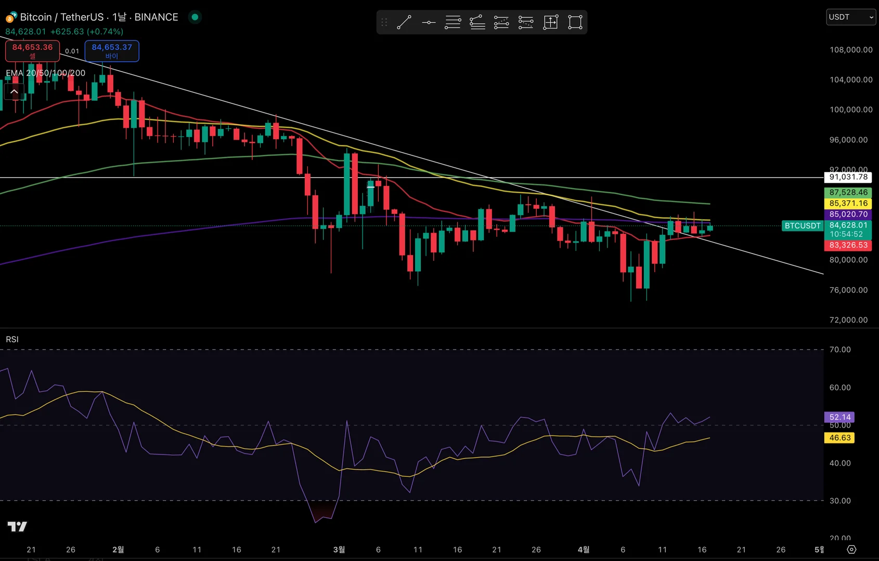
Task: Select the short position tool
Action: pos(526,22)
